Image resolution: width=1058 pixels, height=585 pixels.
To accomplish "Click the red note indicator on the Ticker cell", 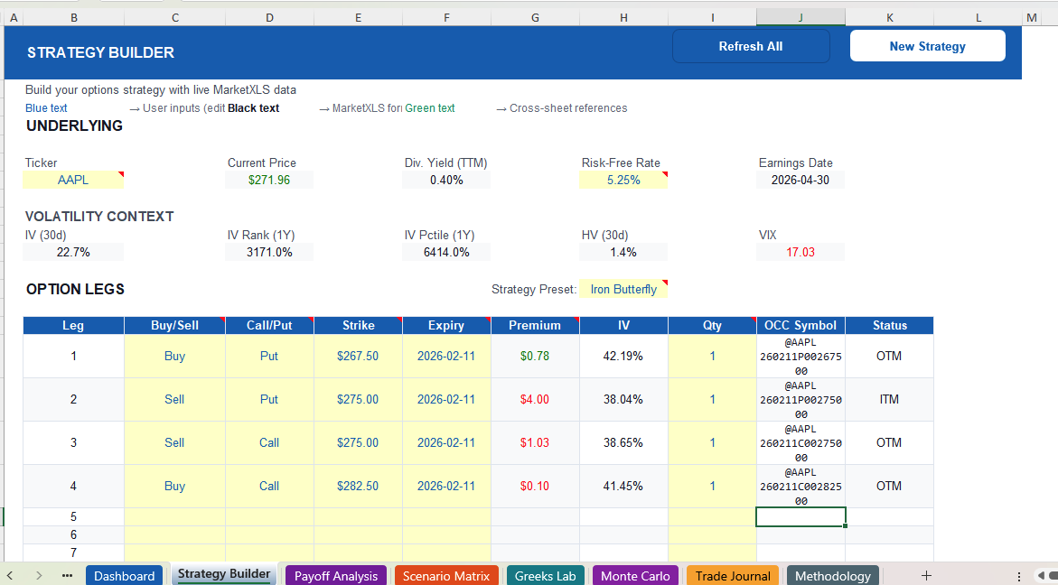I will pos(121,172).
